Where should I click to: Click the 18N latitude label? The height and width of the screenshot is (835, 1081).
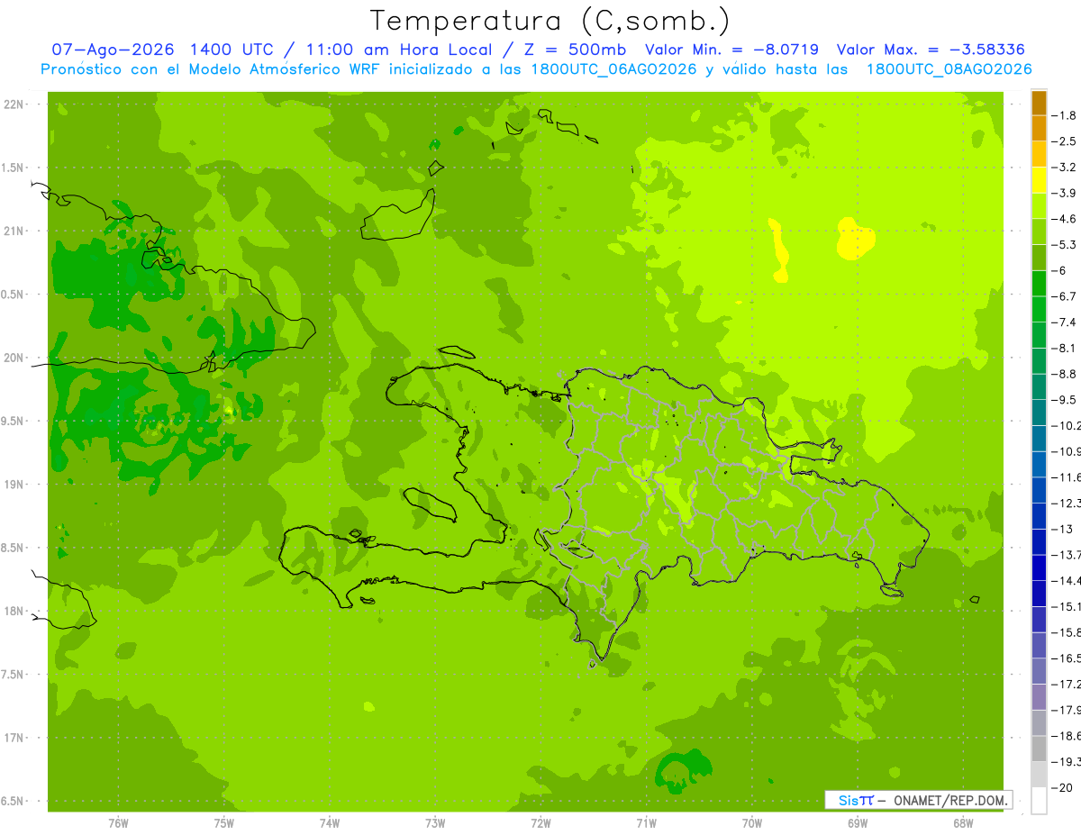point(14,611)
